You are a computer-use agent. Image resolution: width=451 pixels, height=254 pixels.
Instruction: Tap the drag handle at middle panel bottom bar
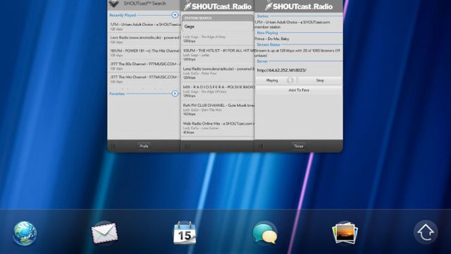point(187,147)
